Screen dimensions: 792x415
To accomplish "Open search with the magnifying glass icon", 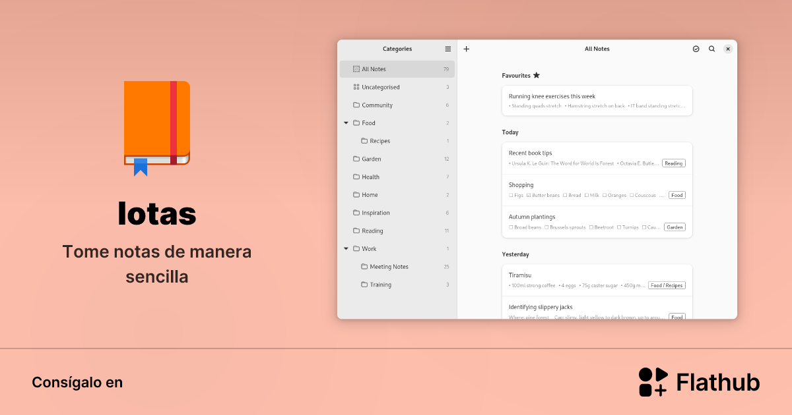I will click(x=711, y=49).
